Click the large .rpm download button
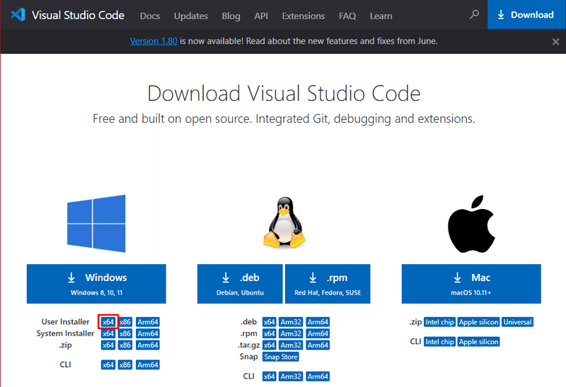 click(328, 284)
